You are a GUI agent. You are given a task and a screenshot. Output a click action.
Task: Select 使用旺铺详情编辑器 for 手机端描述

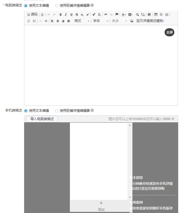point(57,111)
